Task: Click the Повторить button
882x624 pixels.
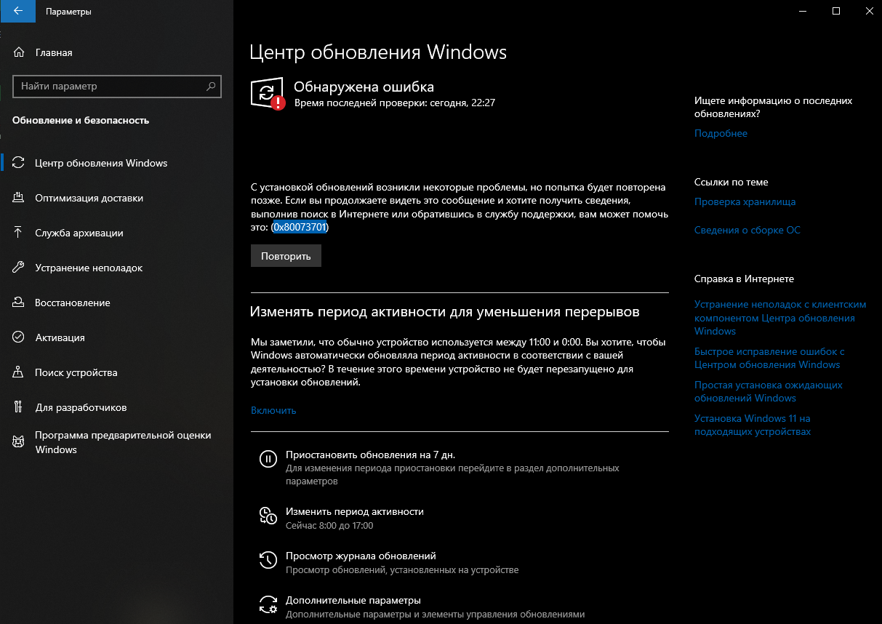Action: 286,256
